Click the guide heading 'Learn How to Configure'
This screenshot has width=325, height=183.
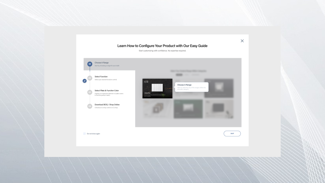click(162, 46)
